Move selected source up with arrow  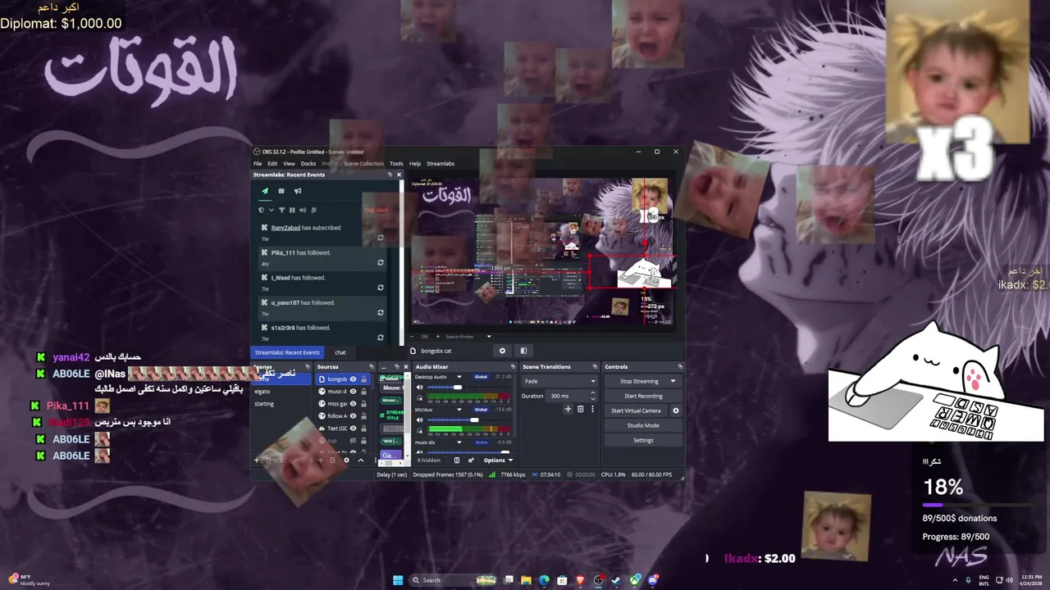360,461
